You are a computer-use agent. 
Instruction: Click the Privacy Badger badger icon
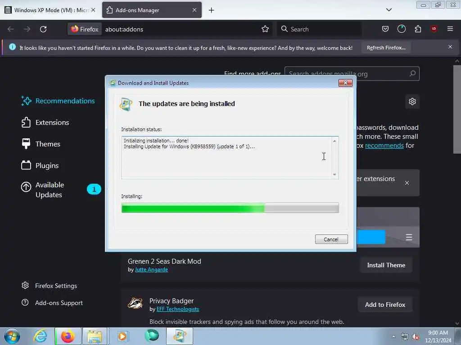135,303
